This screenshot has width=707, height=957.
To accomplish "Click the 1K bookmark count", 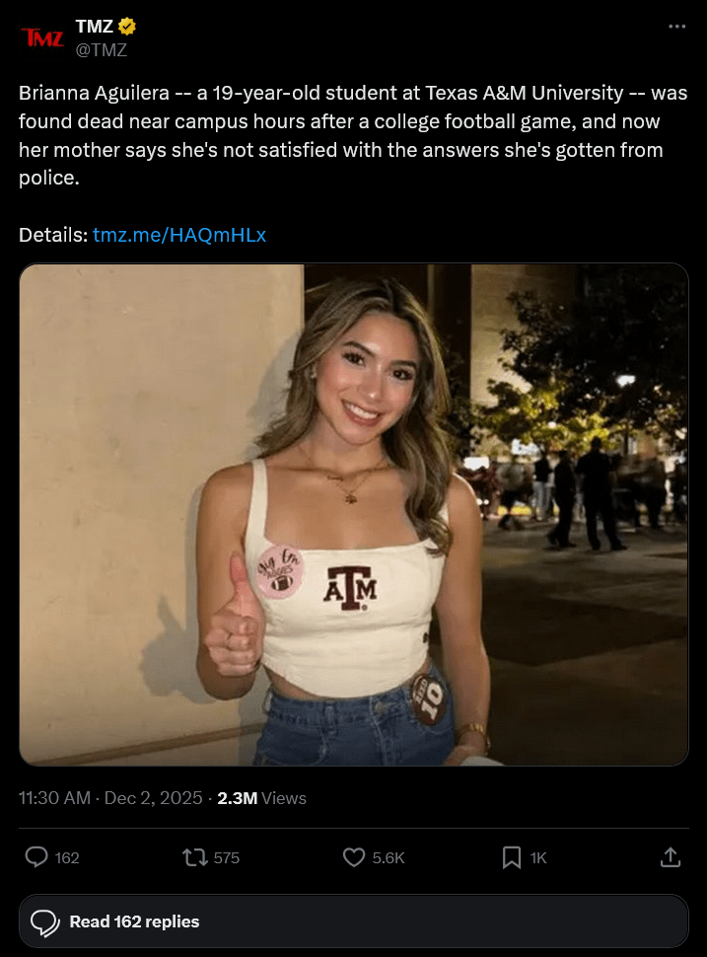I will tap(538, 858).
